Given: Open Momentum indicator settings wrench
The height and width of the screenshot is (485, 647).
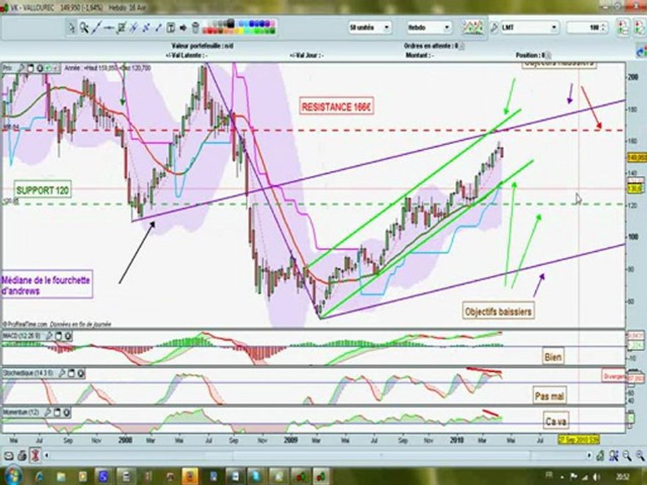Looking at the screenshot, I should [x=47, y=412].
